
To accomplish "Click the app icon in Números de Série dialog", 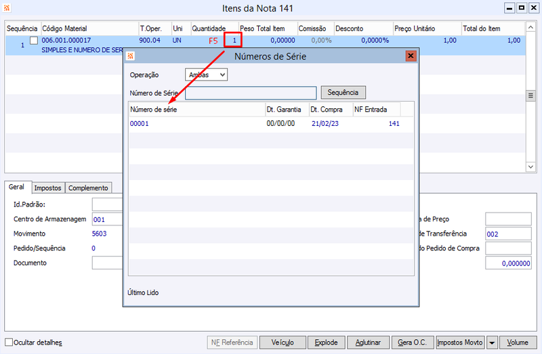I will pyautogui.click(x=130, y=56).
